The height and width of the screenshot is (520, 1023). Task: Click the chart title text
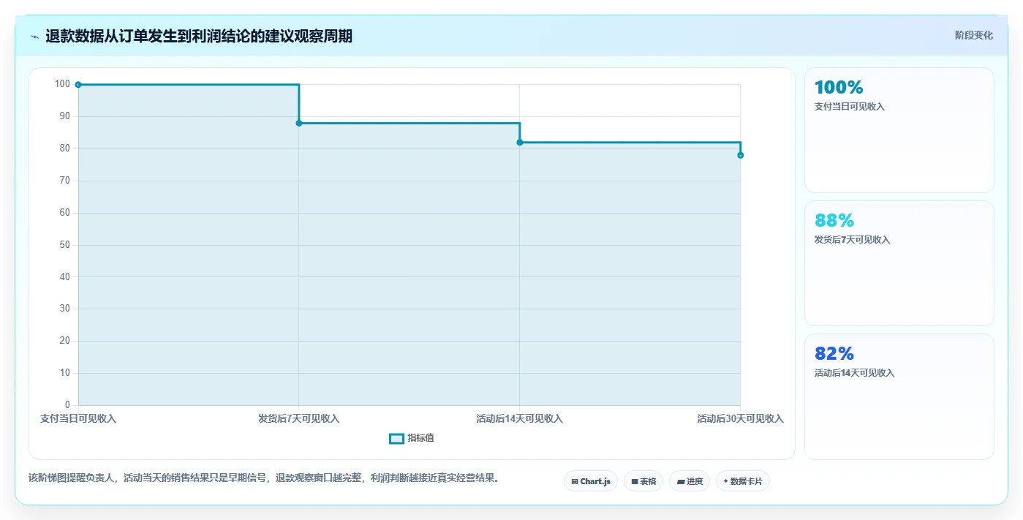(199, 37)
